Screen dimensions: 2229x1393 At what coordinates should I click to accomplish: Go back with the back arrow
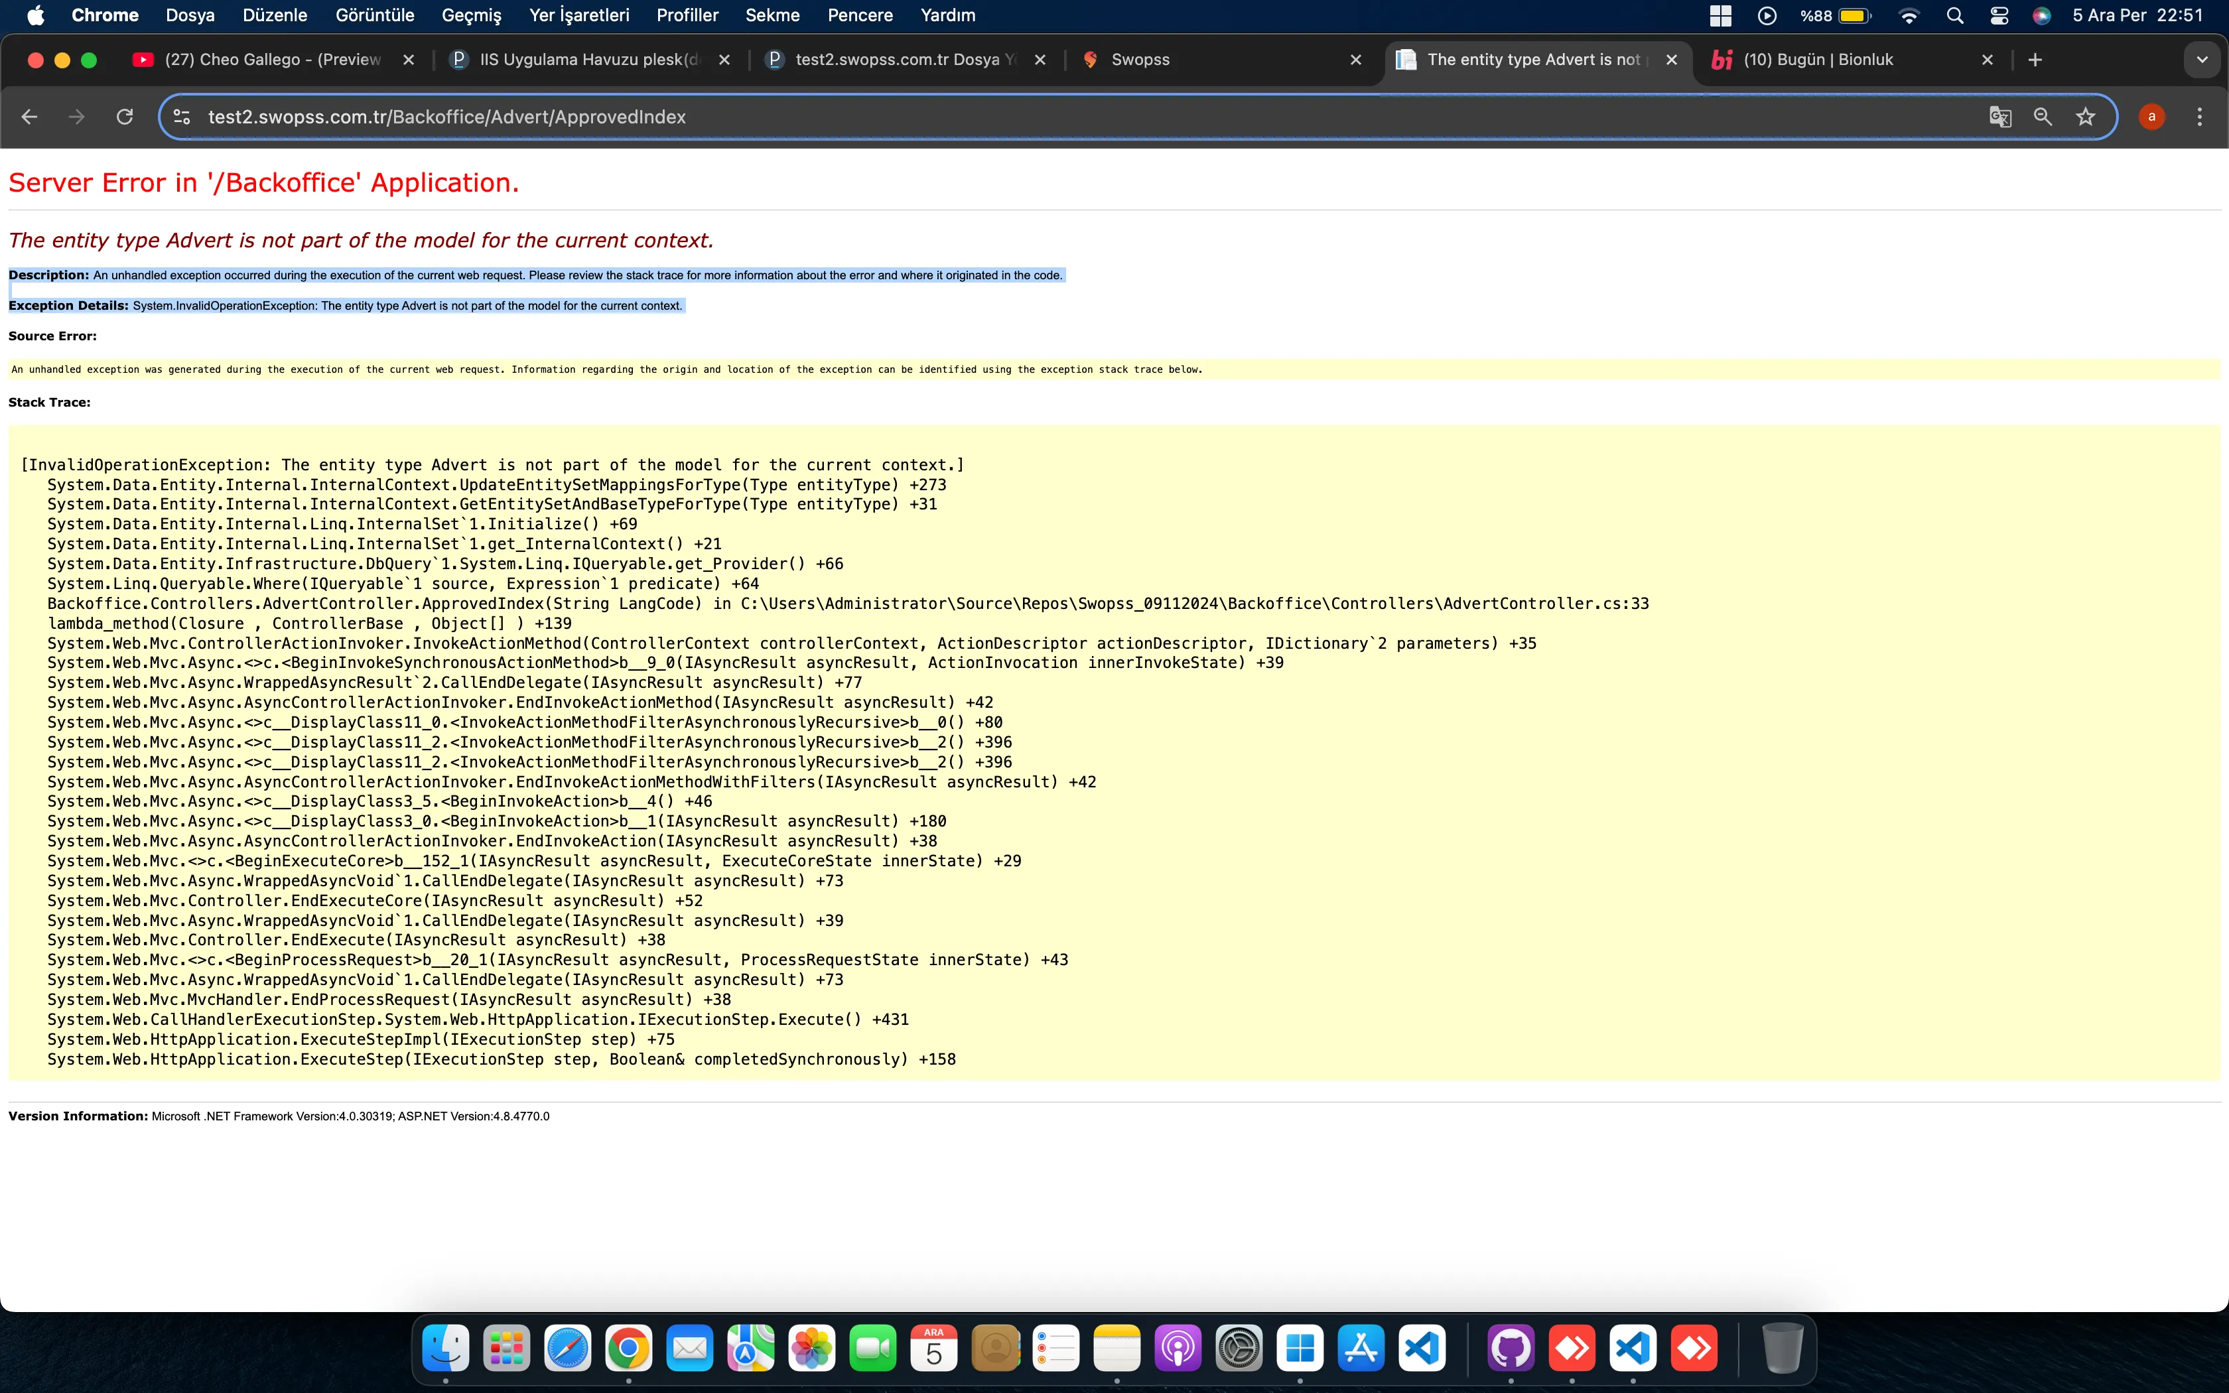29,117
